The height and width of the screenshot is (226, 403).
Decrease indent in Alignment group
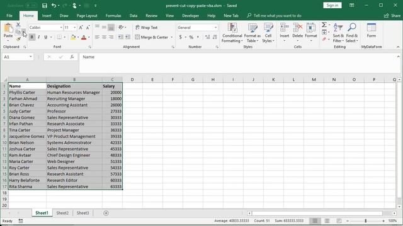120,37
